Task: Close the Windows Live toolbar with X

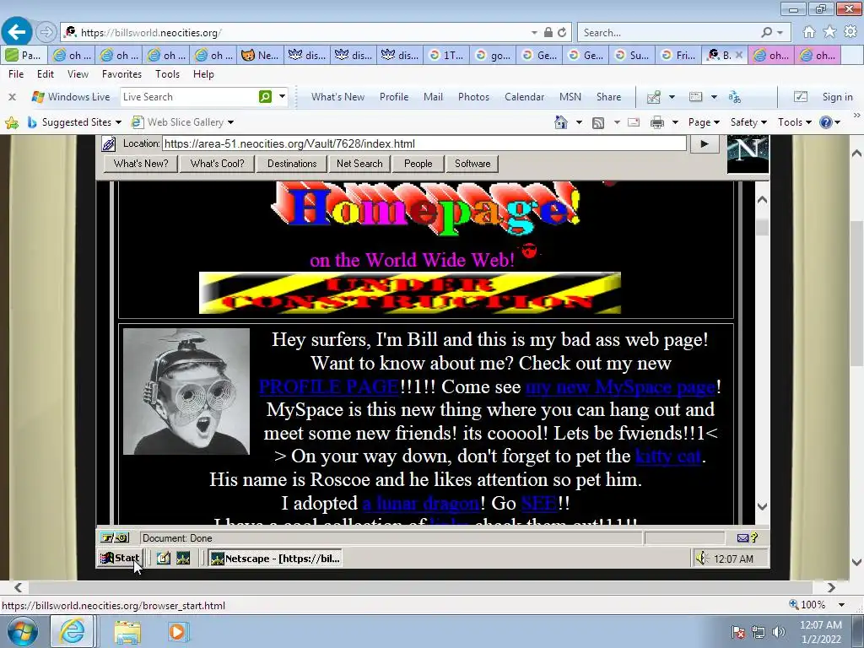Action: (x=12, y=97)
